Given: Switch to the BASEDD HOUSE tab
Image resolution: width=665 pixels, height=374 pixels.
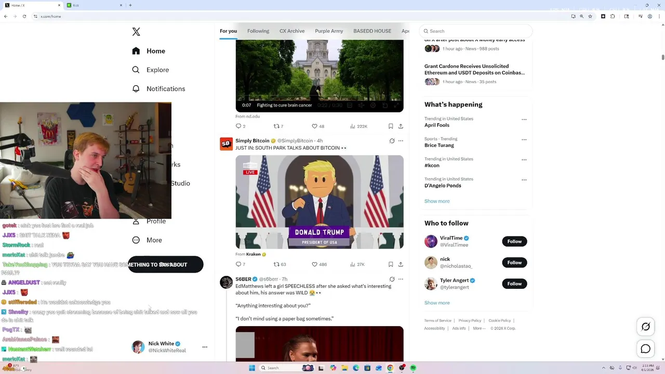Looking at the screenshot, I should [x=372, y=31].
